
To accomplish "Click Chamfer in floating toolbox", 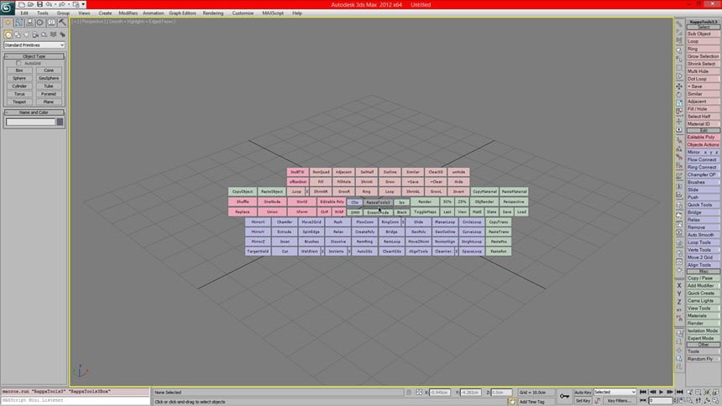I will [285, 221].
